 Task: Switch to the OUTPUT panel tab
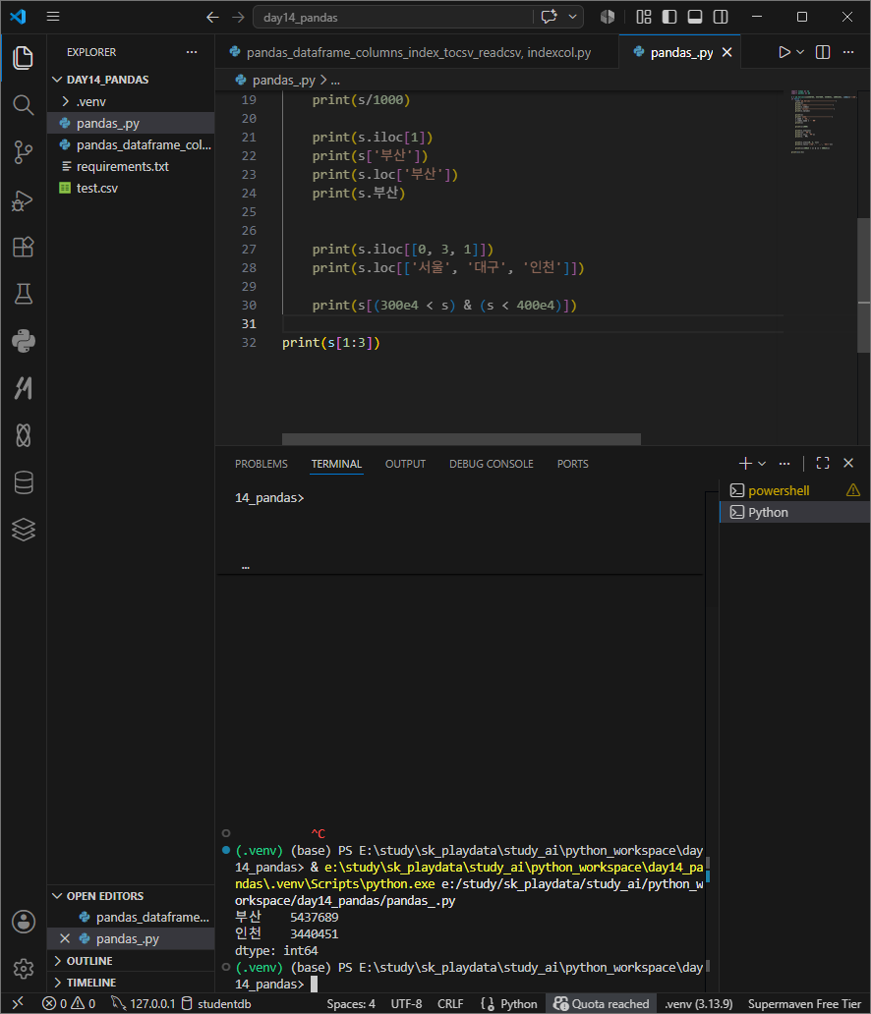click(x=406, y=464)
